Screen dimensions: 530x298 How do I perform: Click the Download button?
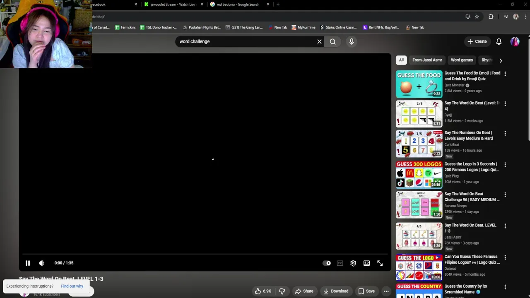coord(336,291)
